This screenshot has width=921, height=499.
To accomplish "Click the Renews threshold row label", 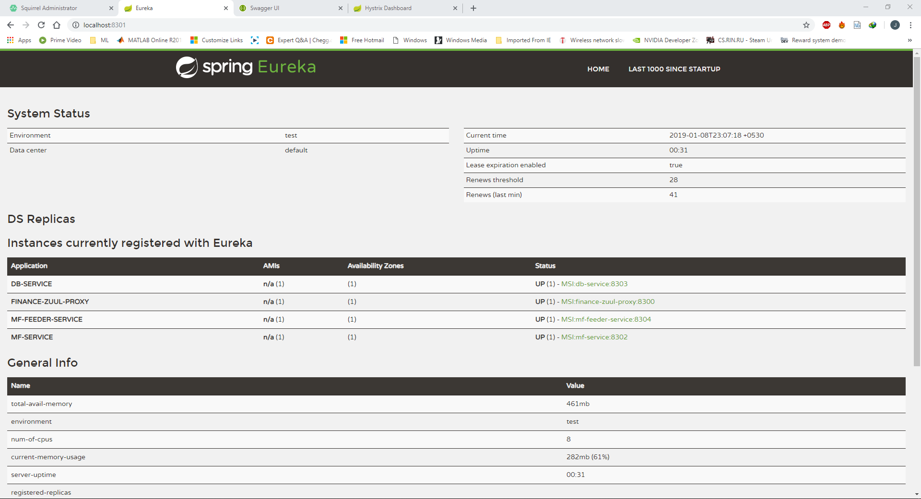I will 495,180.
